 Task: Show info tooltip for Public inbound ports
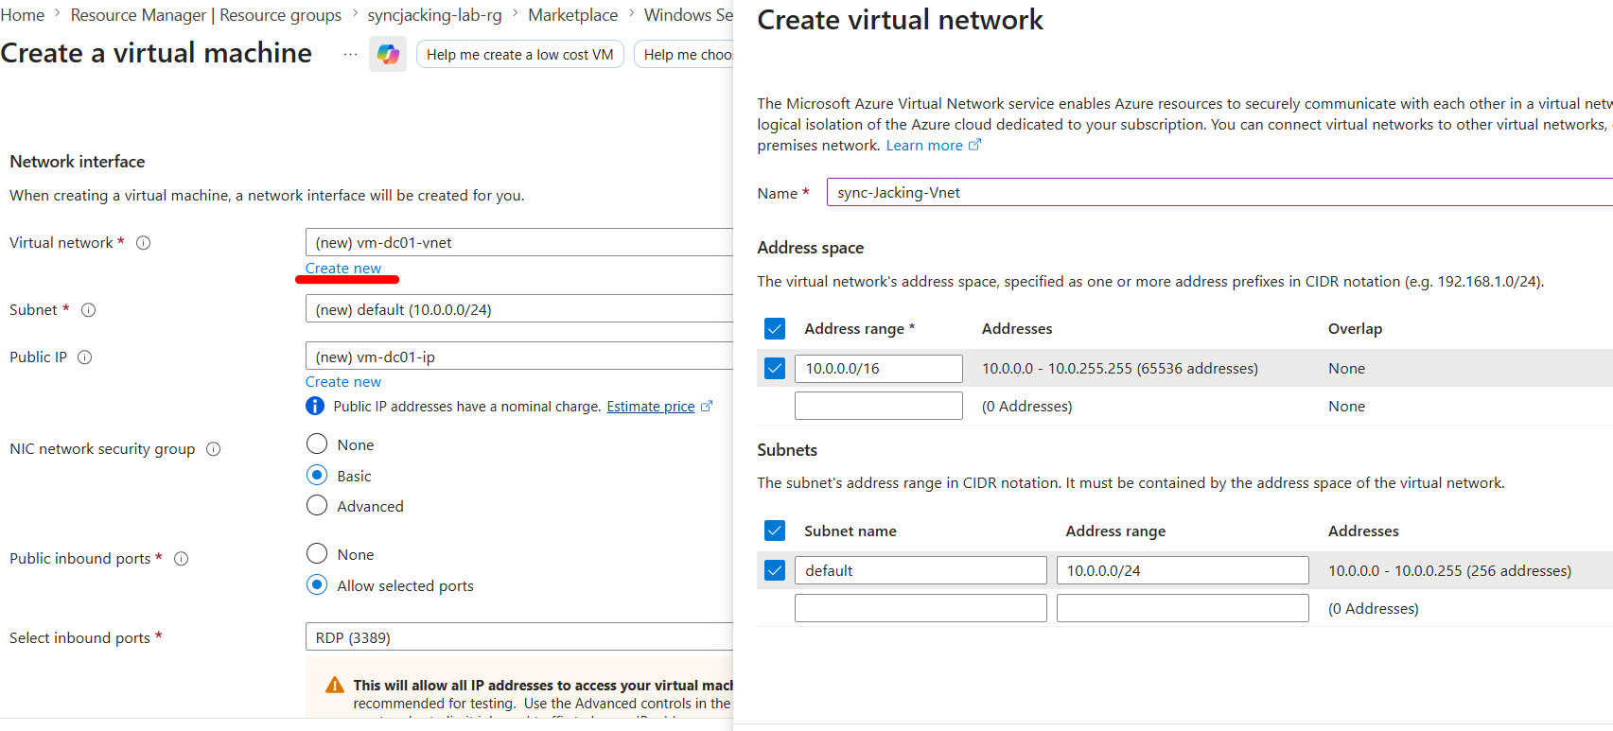tap(182, 559)
